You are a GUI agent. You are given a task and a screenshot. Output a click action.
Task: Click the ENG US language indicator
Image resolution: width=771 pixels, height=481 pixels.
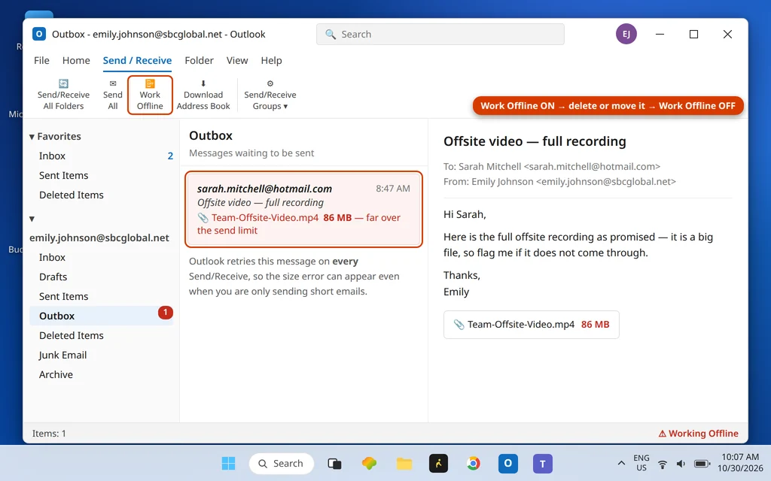pos(641,463)
